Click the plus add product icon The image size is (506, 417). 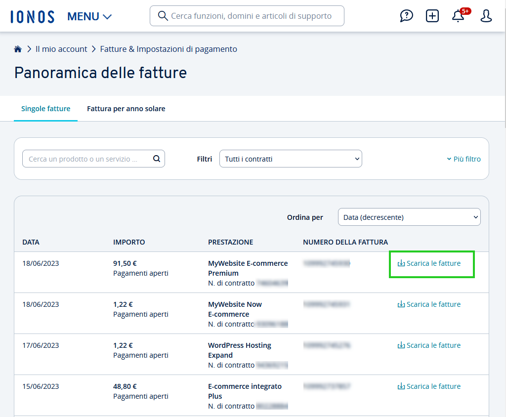click(432, 16)
